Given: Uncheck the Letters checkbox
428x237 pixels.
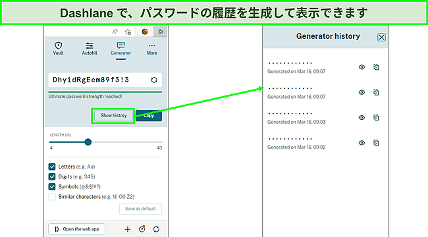Looking at the screenshot, I should [x=52, y=167].
